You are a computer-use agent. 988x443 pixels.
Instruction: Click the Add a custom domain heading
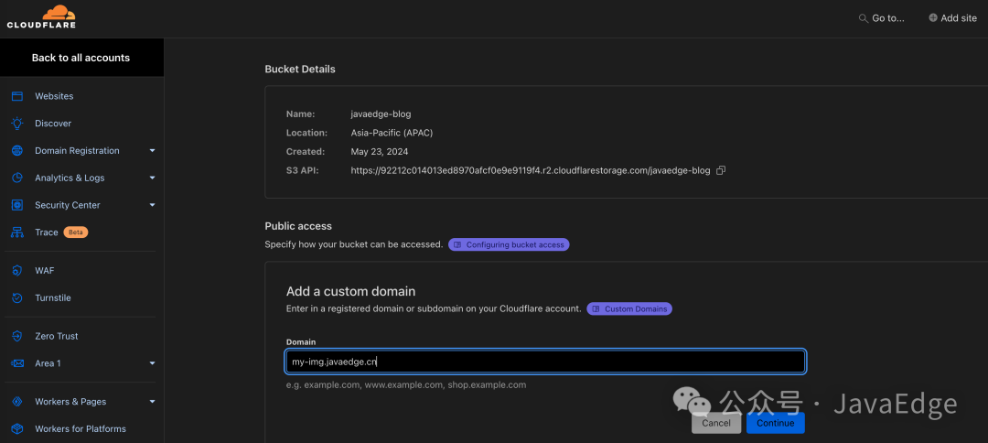tap(351, 292)
